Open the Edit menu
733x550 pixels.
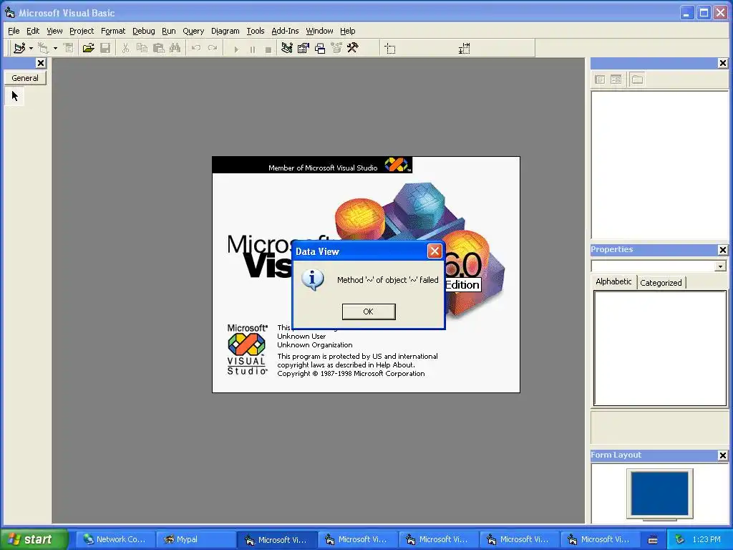[33, 31]
